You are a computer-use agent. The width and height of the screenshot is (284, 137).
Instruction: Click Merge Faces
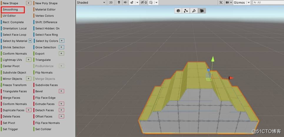(11, 98)
